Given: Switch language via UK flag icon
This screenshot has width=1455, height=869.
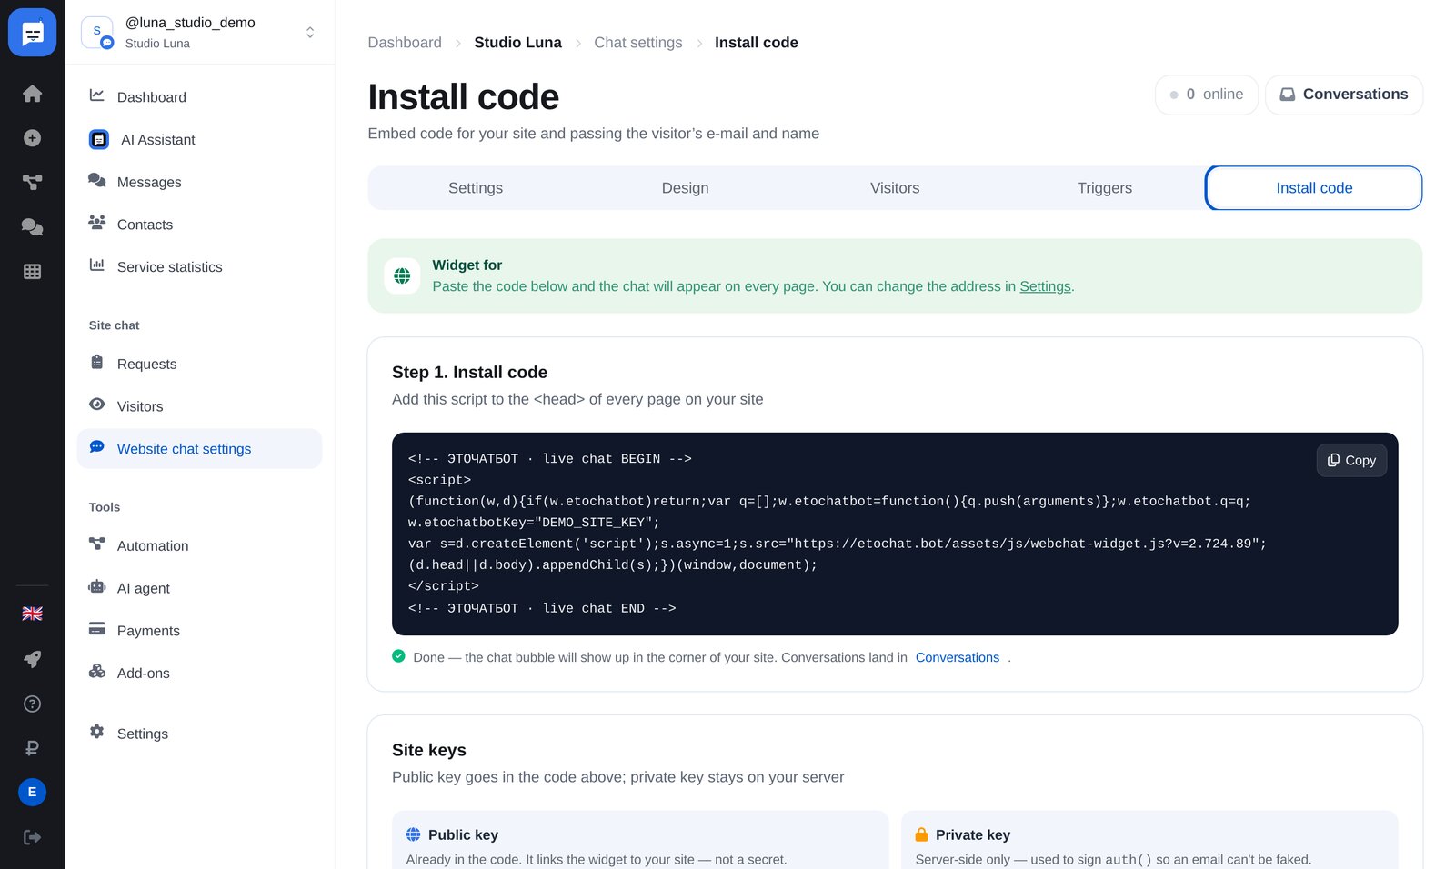Looking at the screenshot, I should [x=32, y=614].
